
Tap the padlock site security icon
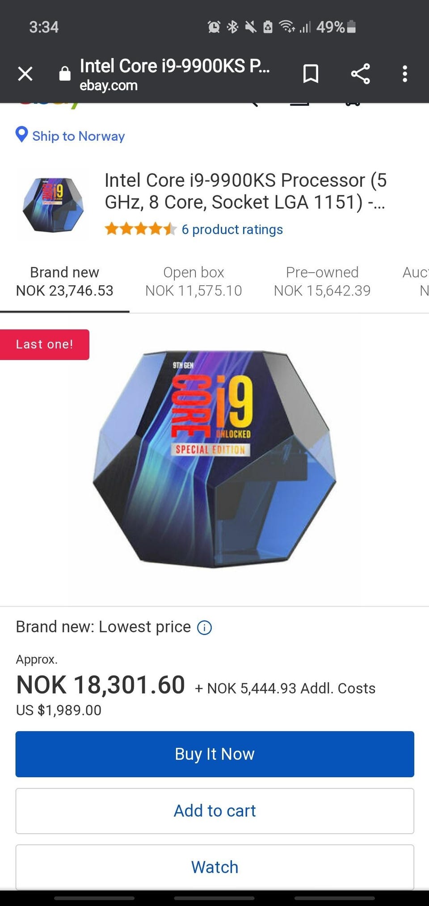tap(65, 73)
